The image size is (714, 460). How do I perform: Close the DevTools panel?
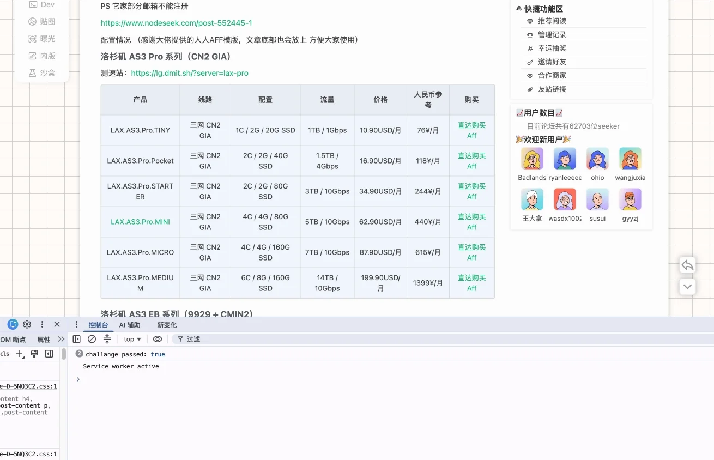click(x=57, y=324)
